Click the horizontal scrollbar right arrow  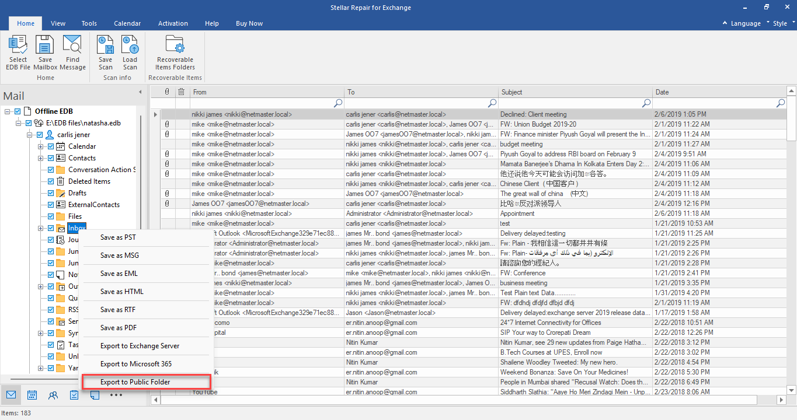coord(781,400)
